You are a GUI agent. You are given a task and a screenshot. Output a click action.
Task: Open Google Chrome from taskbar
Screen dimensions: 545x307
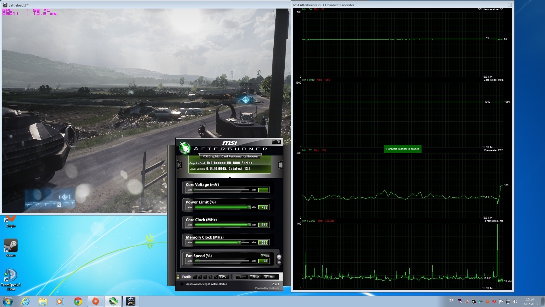[x=78, y=301]
